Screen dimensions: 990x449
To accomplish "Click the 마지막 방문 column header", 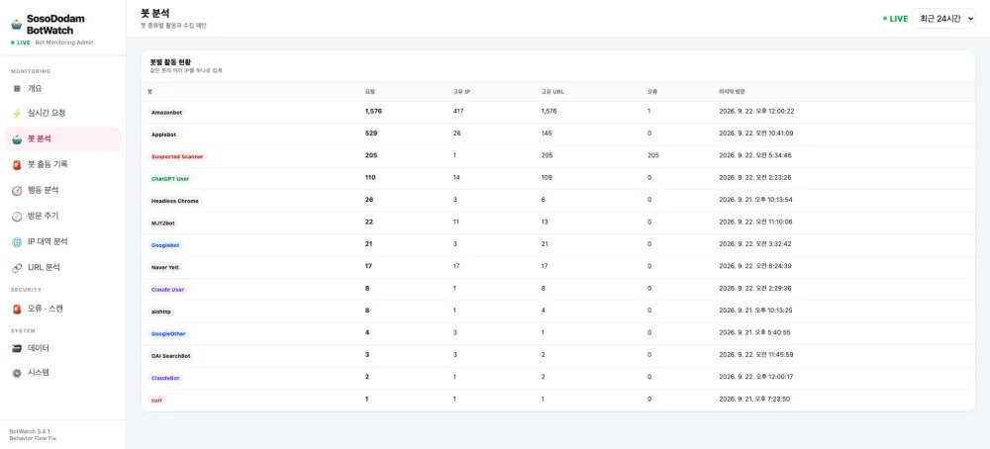I will [x=732, y=92].
